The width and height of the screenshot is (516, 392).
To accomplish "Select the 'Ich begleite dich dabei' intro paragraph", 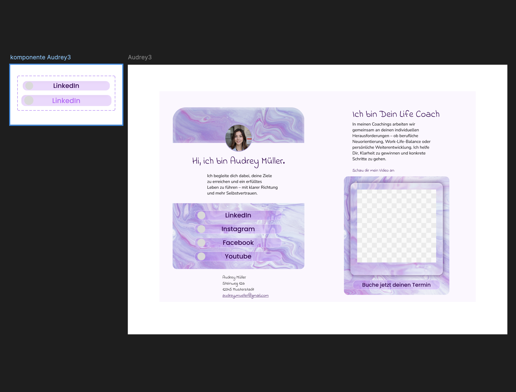I will coord(242,184).
